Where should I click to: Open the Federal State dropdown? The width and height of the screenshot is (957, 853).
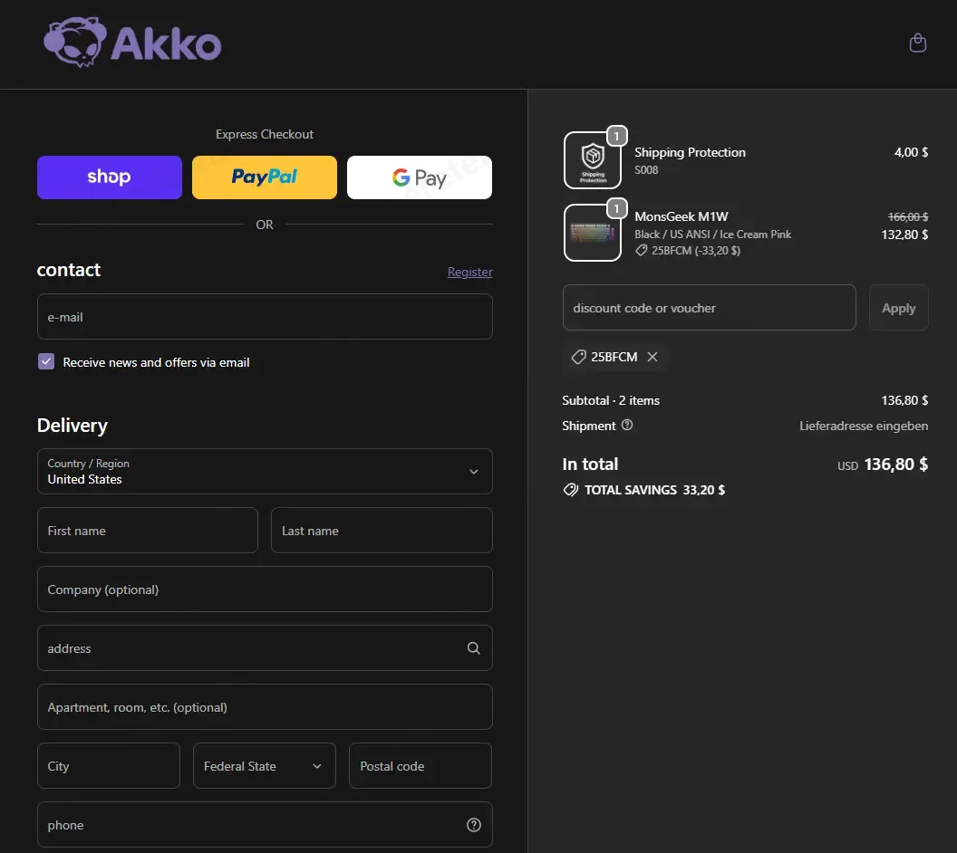pyautogui.click(x=265, y=766)
